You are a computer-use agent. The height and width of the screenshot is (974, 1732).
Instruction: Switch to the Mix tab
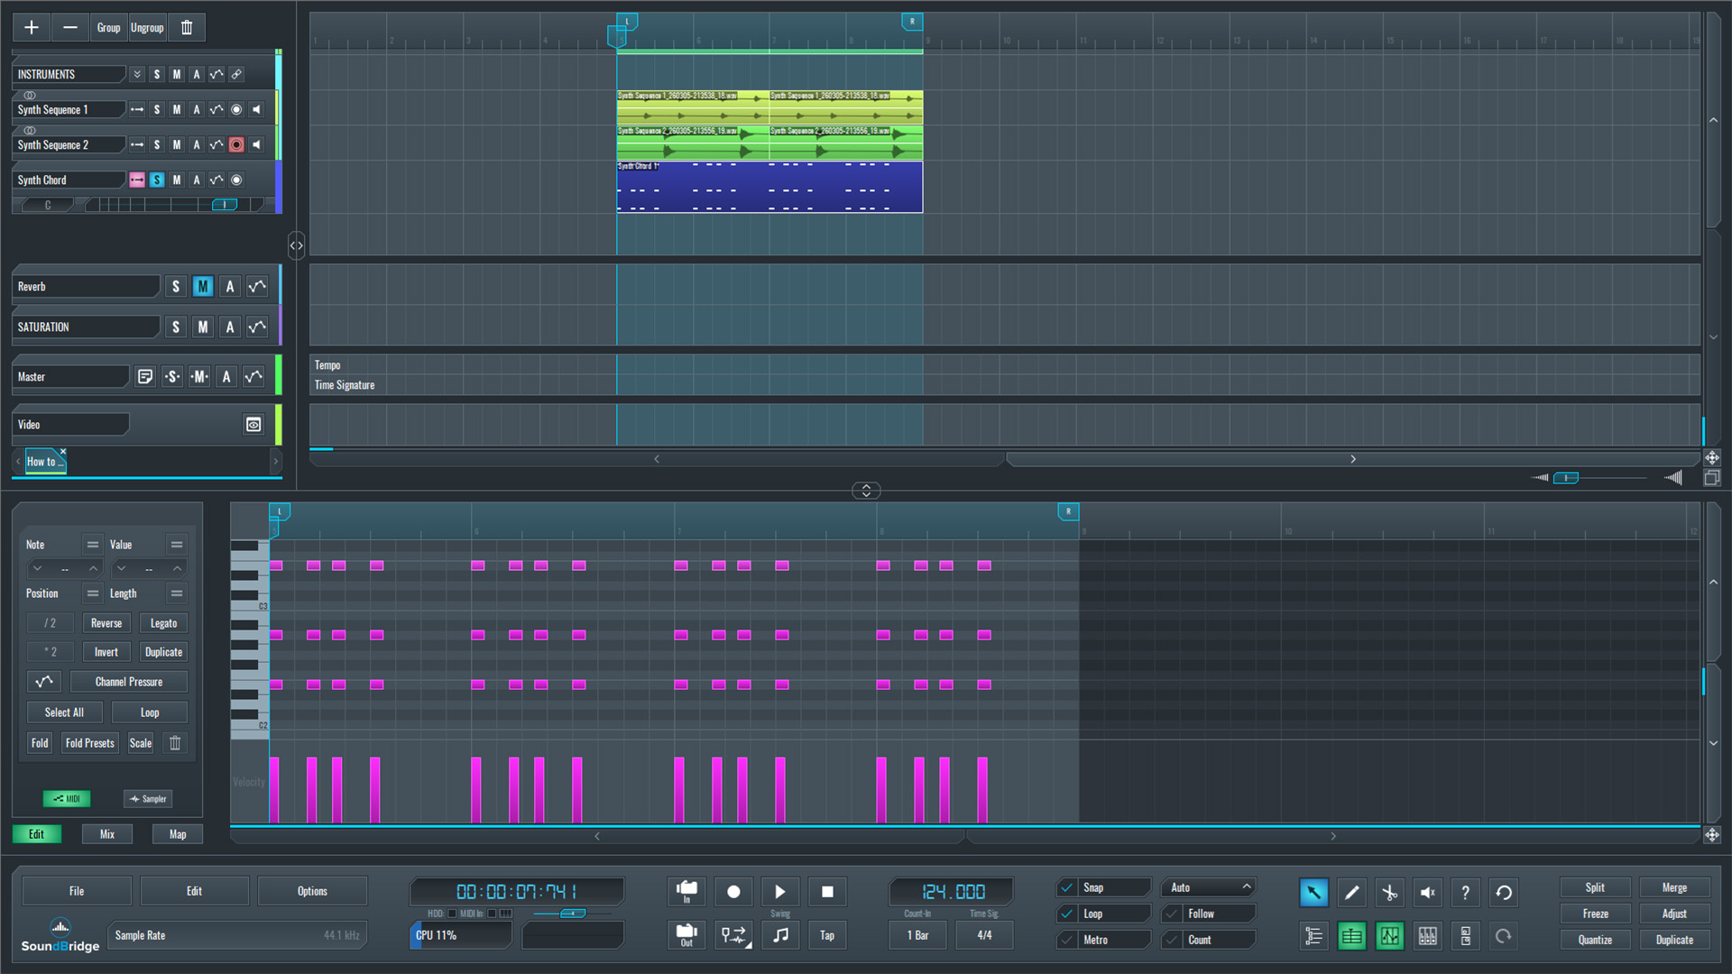107,834
